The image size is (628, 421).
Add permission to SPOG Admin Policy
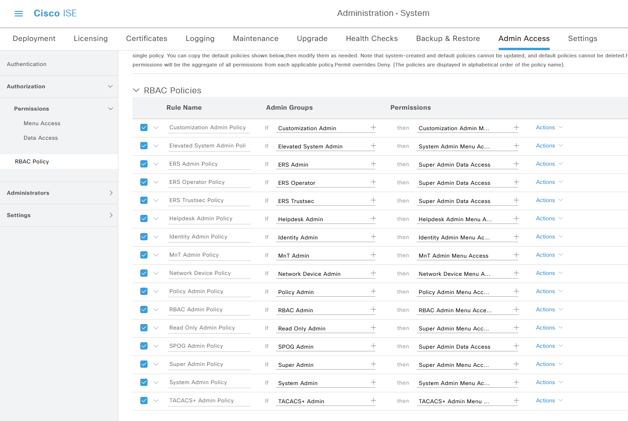516,346
